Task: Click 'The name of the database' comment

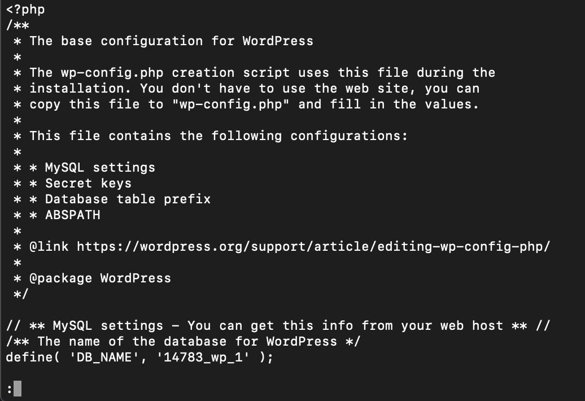Action: (183, 341)
